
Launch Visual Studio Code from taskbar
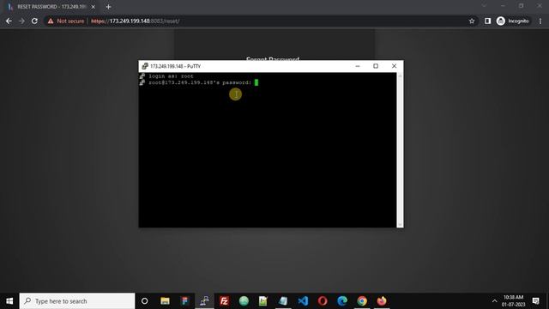point(303,301)
